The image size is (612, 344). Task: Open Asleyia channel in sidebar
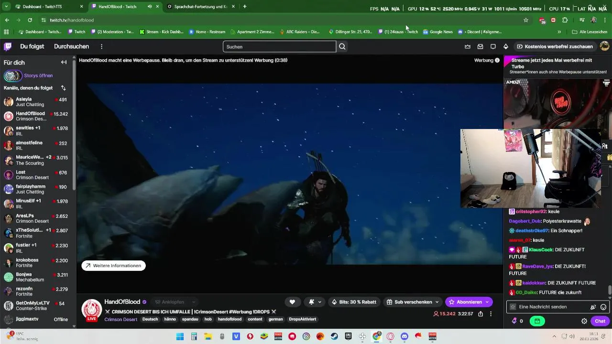point(37,102)
